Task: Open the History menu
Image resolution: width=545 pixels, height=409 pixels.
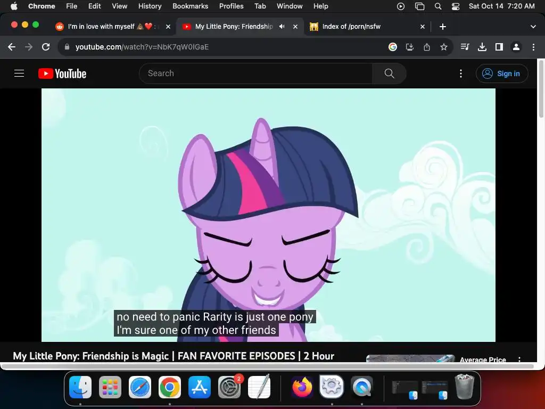Action: [x=150, y=6]
